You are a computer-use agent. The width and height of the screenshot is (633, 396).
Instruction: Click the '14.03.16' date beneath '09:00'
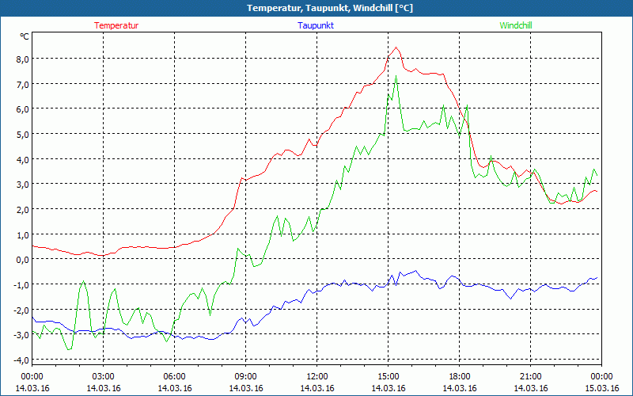pyautogui.click(x=246, y=388)
